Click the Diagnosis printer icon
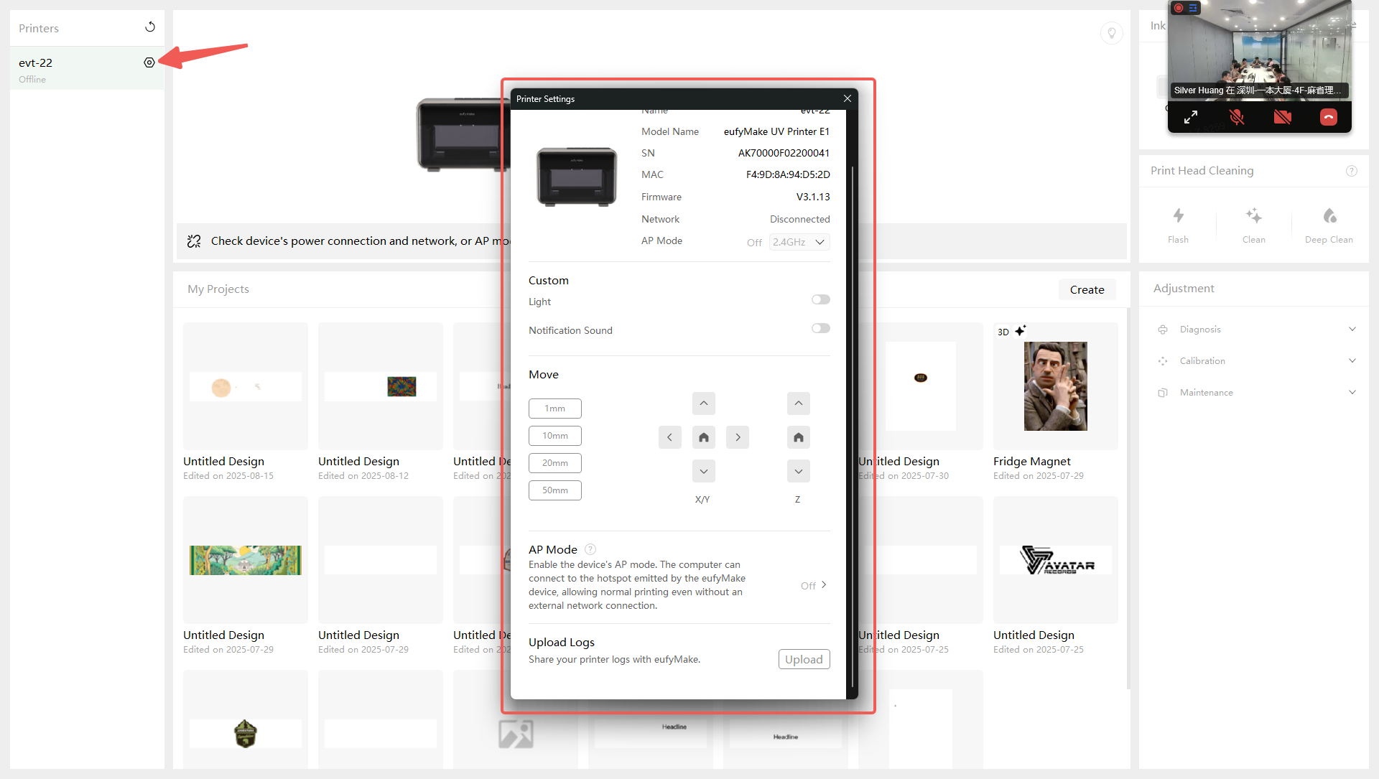1379x779 pixels. point(1163,330)
